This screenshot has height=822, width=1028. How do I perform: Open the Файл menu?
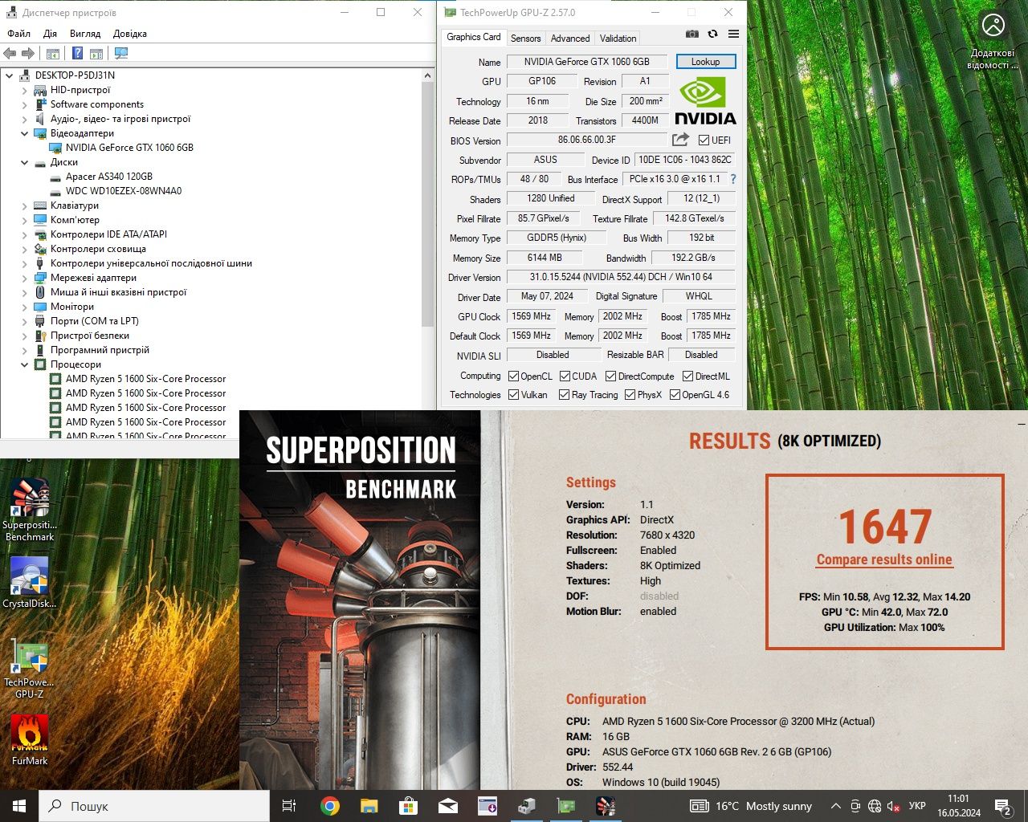tap(18, 34)
